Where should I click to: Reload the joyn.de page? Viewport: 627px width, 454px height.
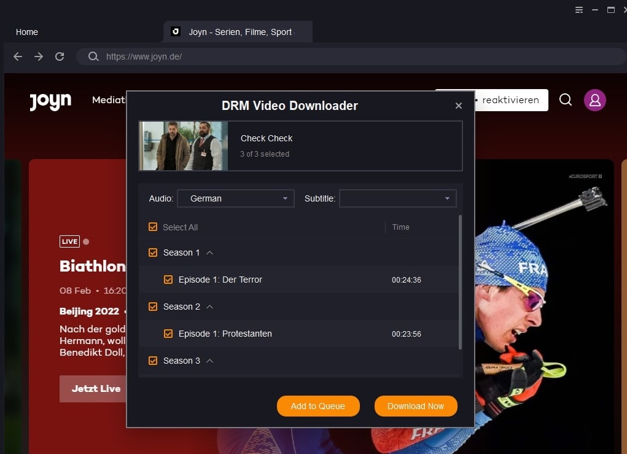(60, 57)
